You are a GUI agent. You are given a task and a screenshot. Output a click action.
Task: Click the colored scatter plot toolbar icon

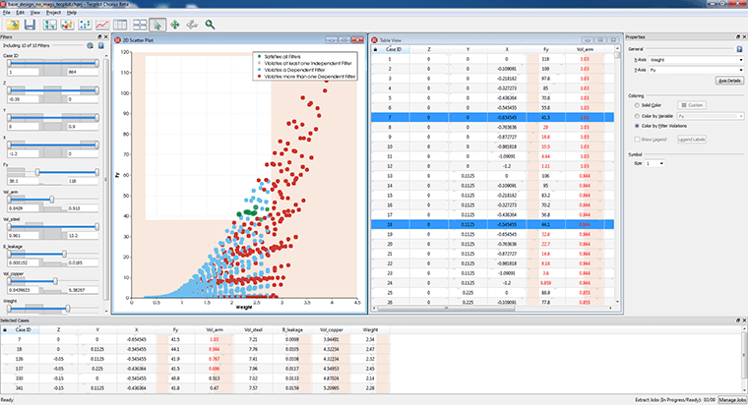pyautogui.click(x=67, y=25)
